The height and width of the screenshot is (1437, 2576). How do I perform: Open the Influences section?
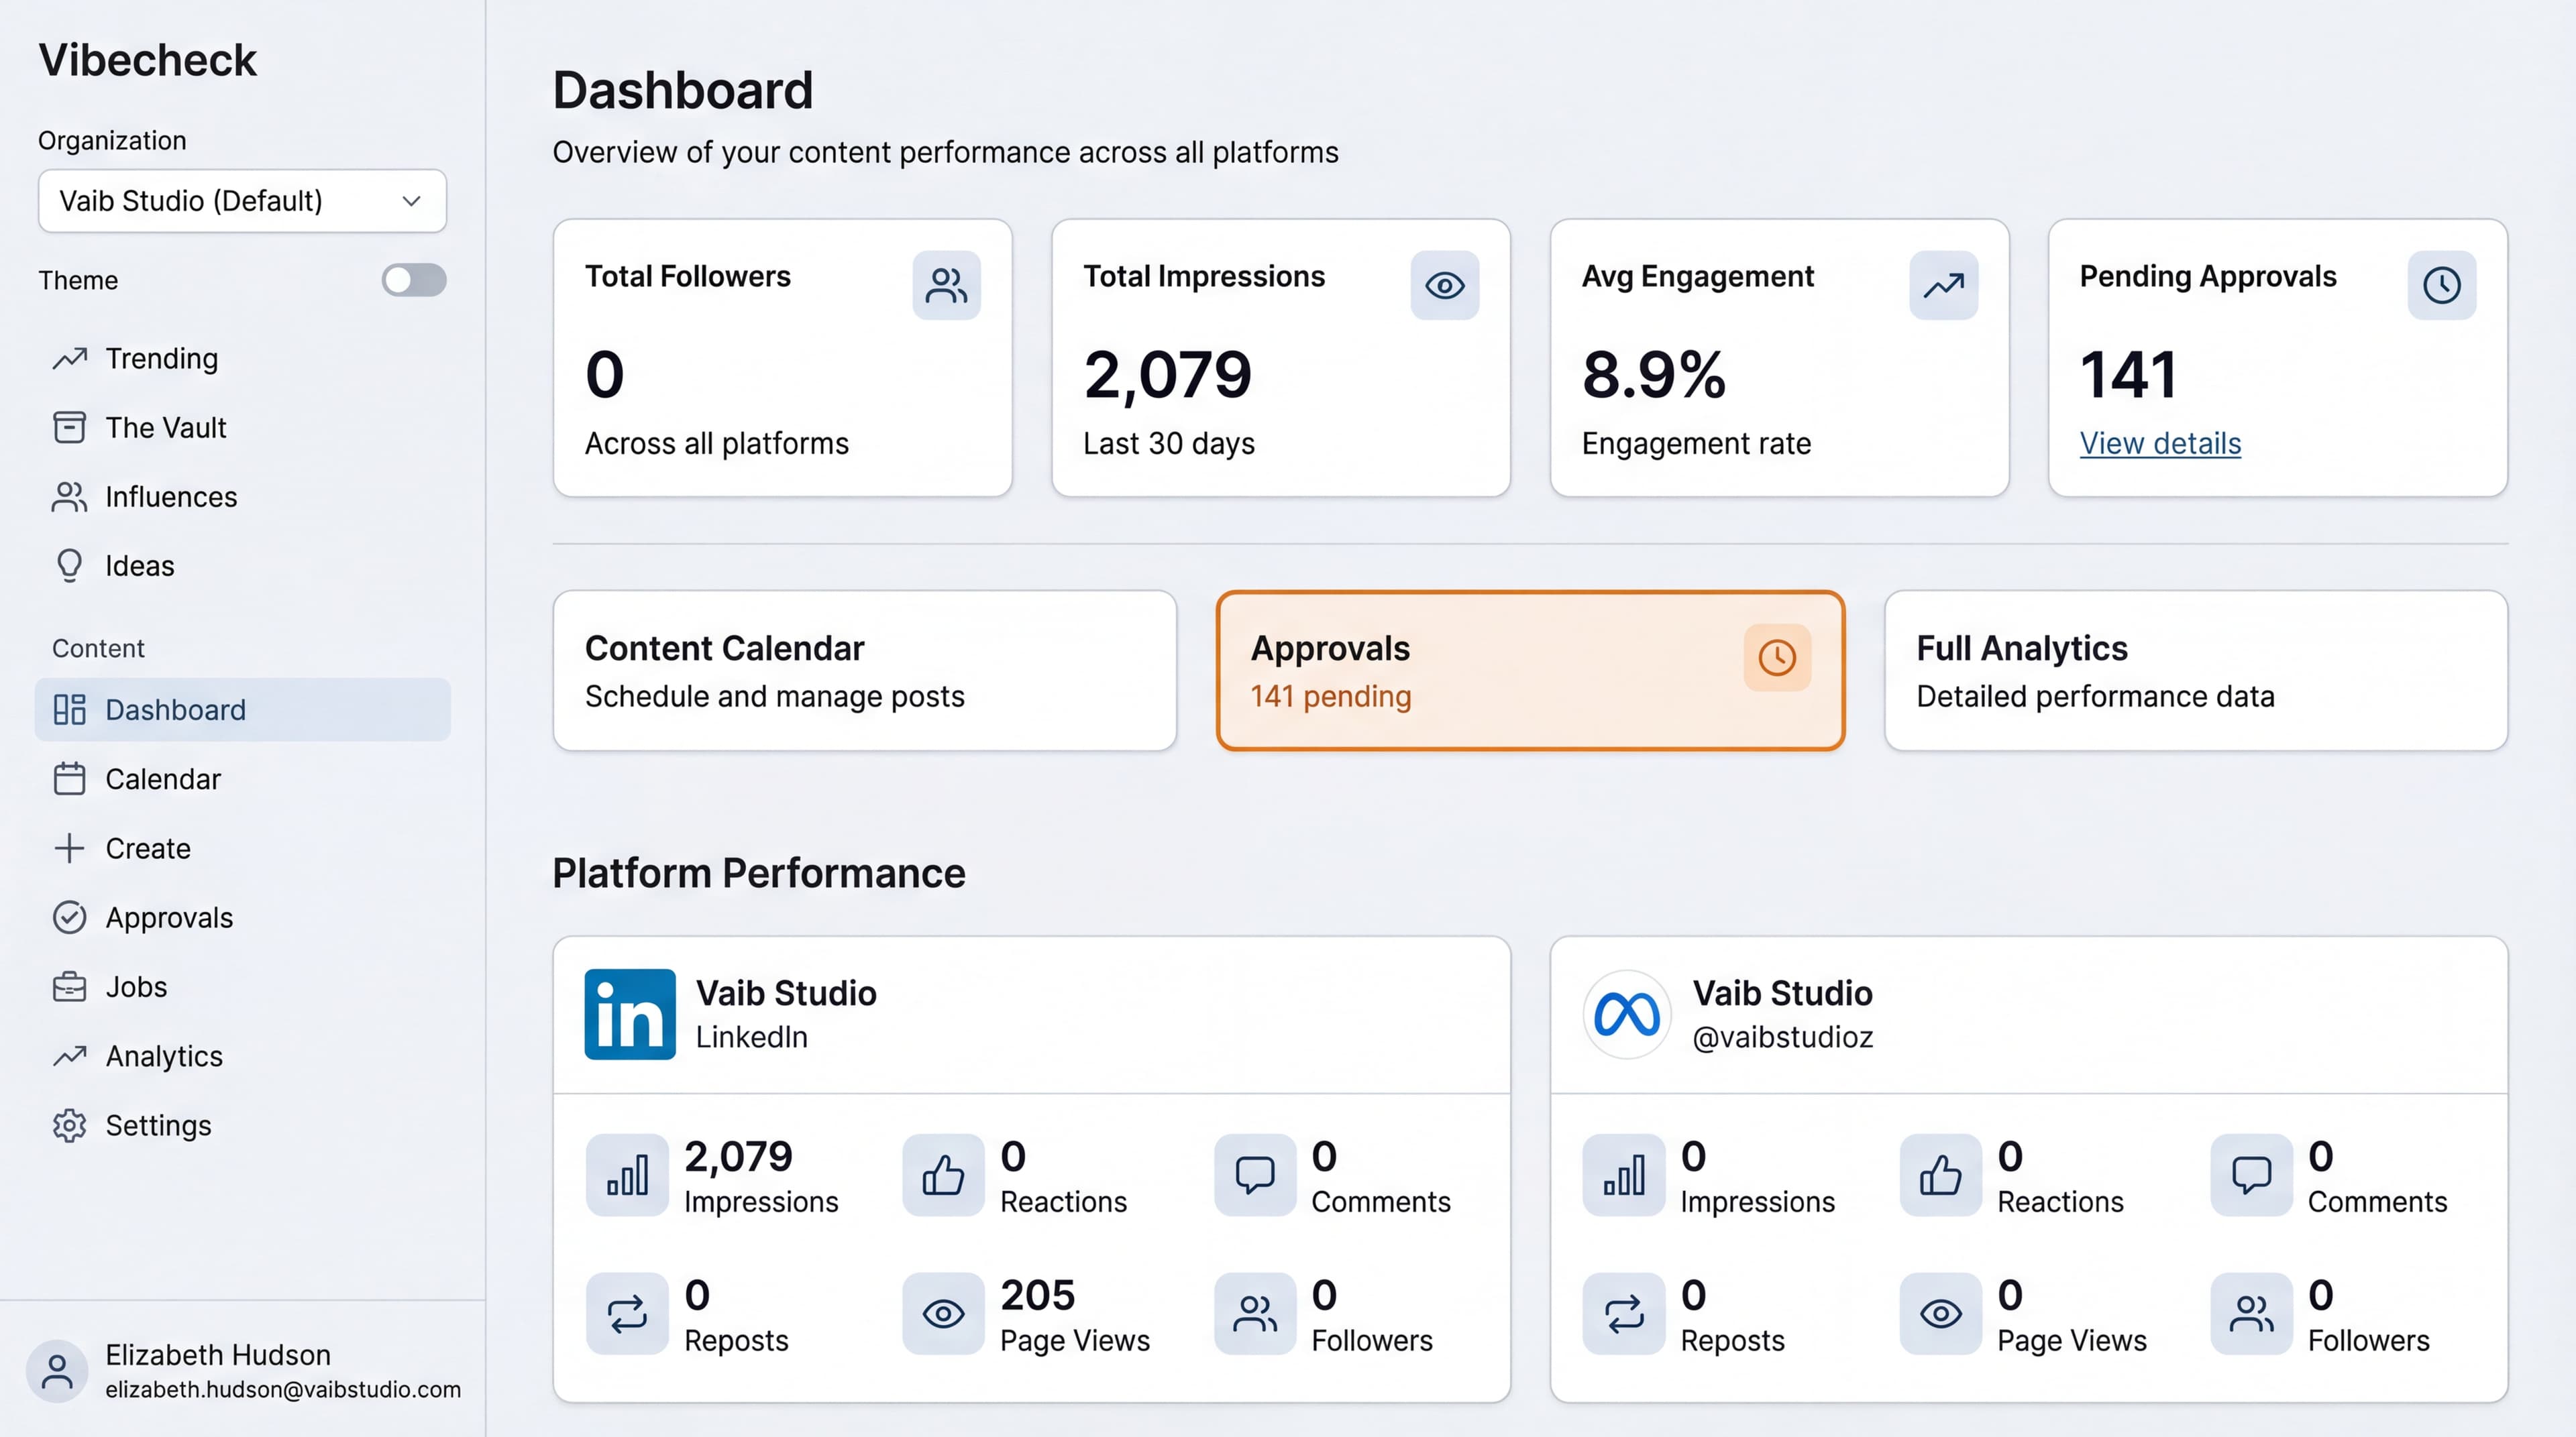point(171,497)
